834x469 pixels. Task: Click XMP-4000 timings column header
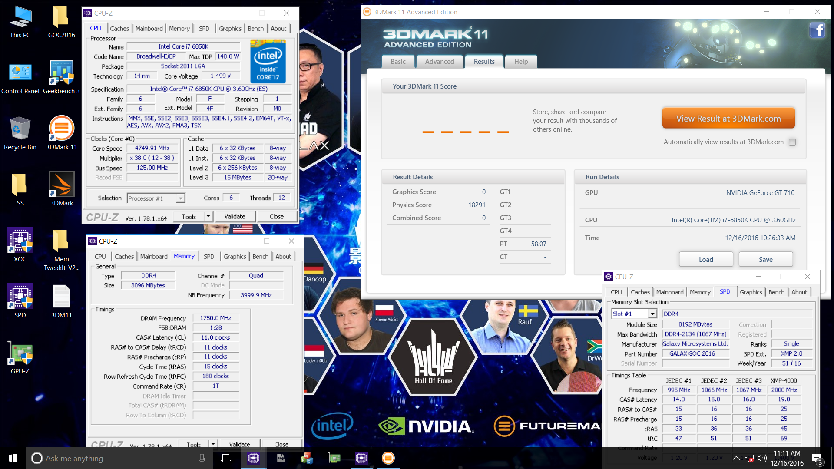click(784, 380)
